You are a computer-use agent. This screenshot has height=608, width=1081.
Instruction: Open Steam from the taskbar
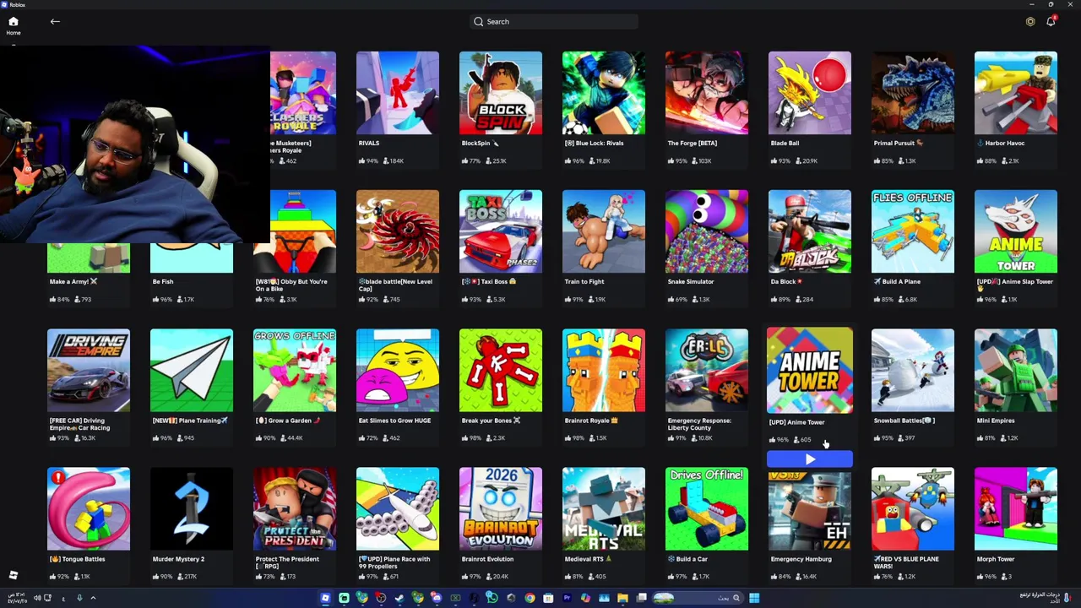pyautogui.click(x=399, y=598)
